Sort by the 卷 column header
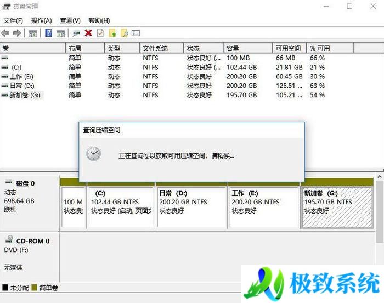The image size is (384, 303). pyautogui.click(x=33, y=48)
